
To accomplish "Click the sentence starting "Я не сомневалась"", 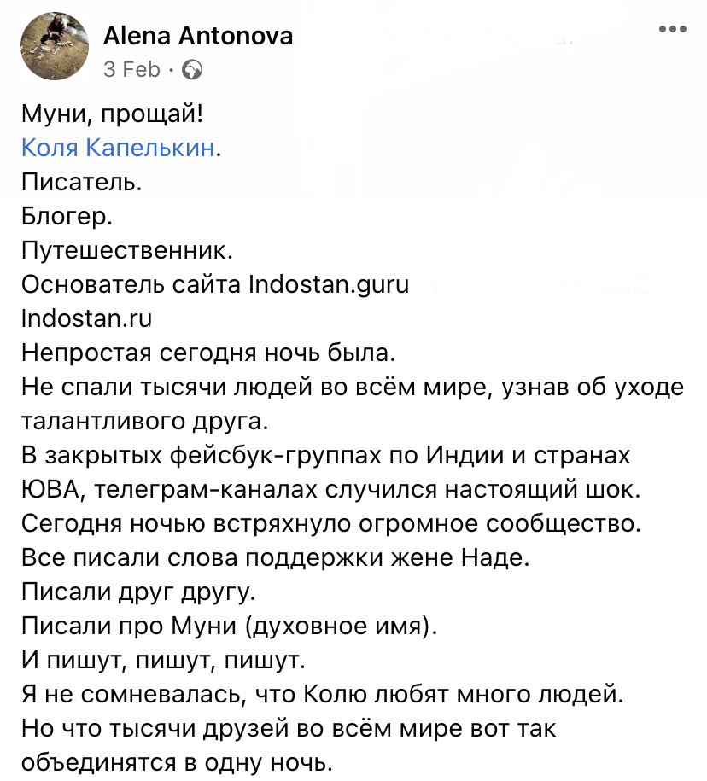I will [323, 695].
